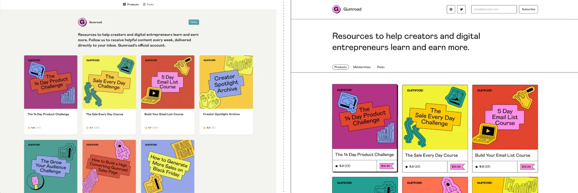This screenshot has width=578, height=193.
Task: Click the Gumroad name in the white page header
Action: click(352, 9)
